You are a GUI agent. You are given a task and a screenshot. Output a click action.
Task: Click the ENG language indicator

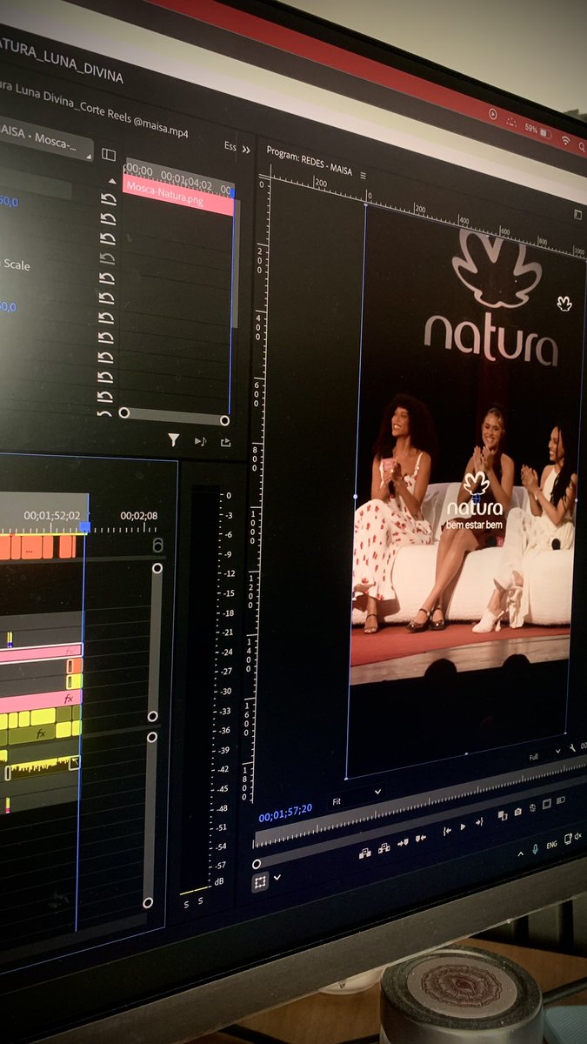(x=551, y=845)
